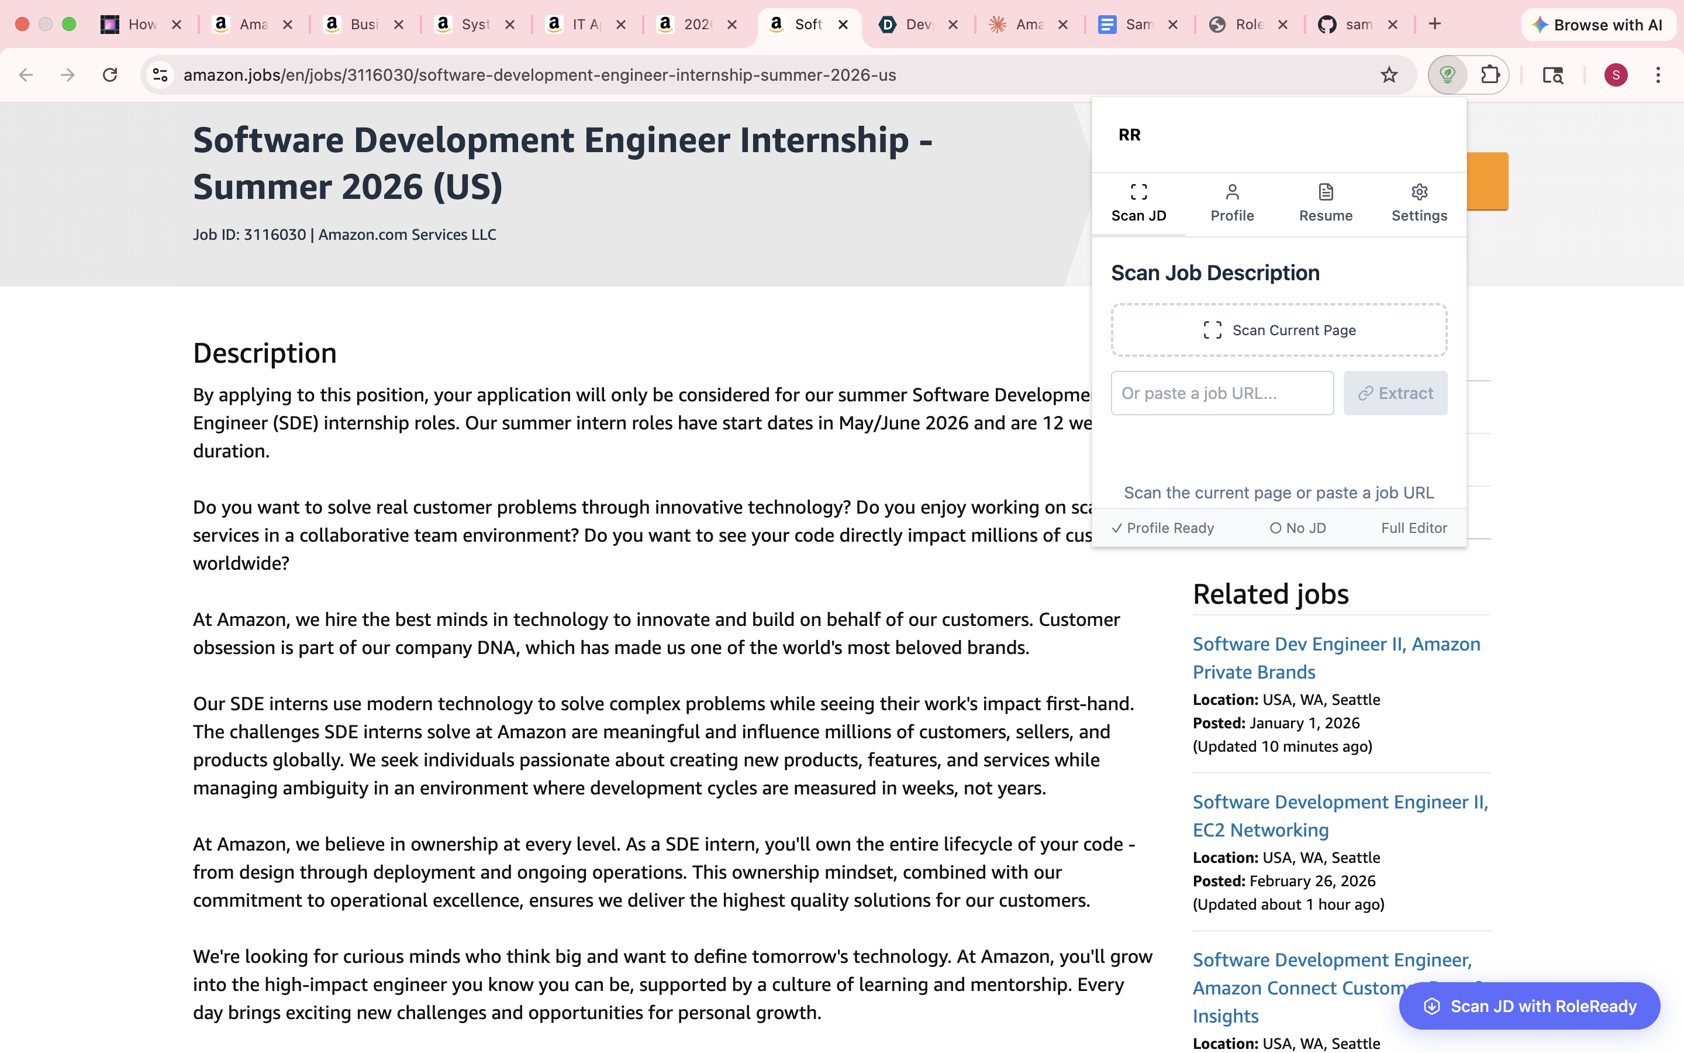
Task: Click the S profile avatar icon
Action: [x=1616, y=74]
